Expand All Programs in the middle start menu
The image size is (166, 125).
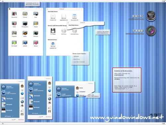[x=36, y=113]
